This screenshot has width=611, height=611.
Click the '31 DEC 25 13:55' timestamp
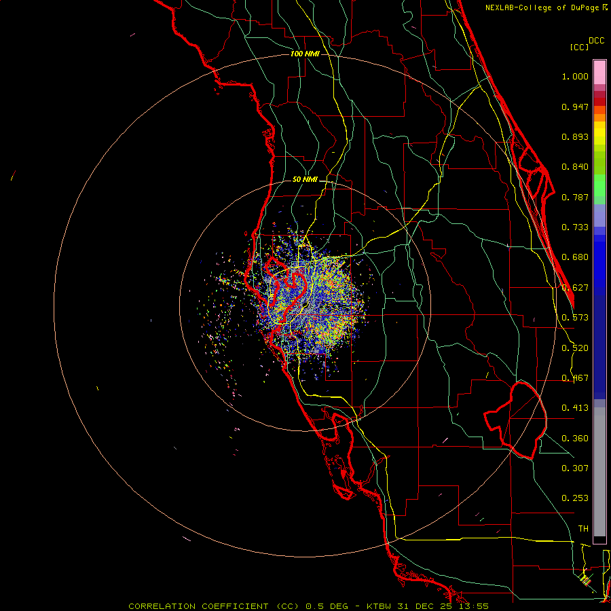click(443, 606)
